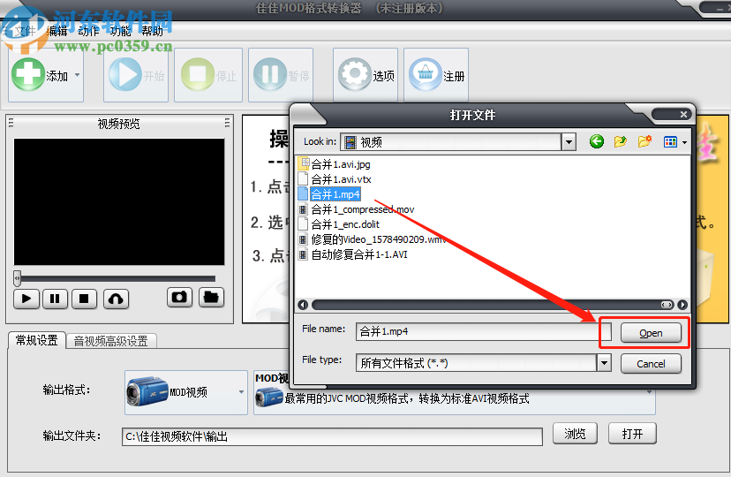Click the View menu grid icon
The image size is (731, 477).
click(x=670, y=141)
